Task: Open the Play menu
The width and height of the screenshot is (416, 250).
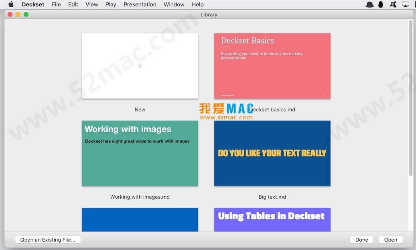Action: click(x=111, y=4)
